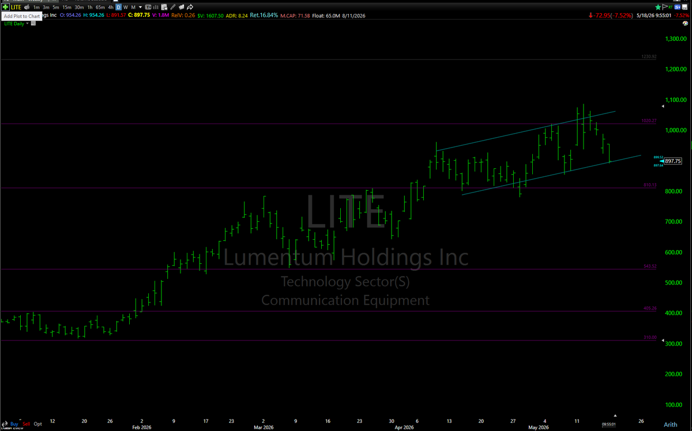Click the Ret.16.84% readout
The width and height of the screenshot is (692, 431).
coord(264,15)
